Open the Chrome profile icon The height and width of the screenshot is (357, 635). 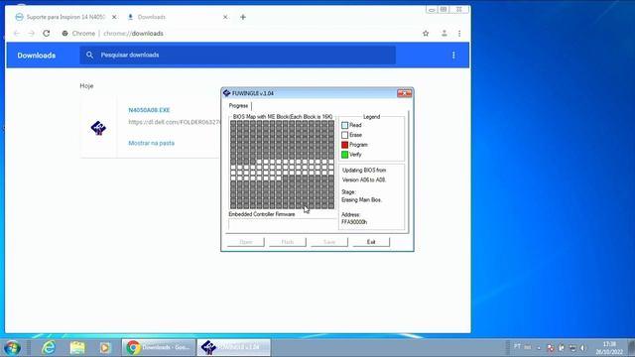point(444,34)
